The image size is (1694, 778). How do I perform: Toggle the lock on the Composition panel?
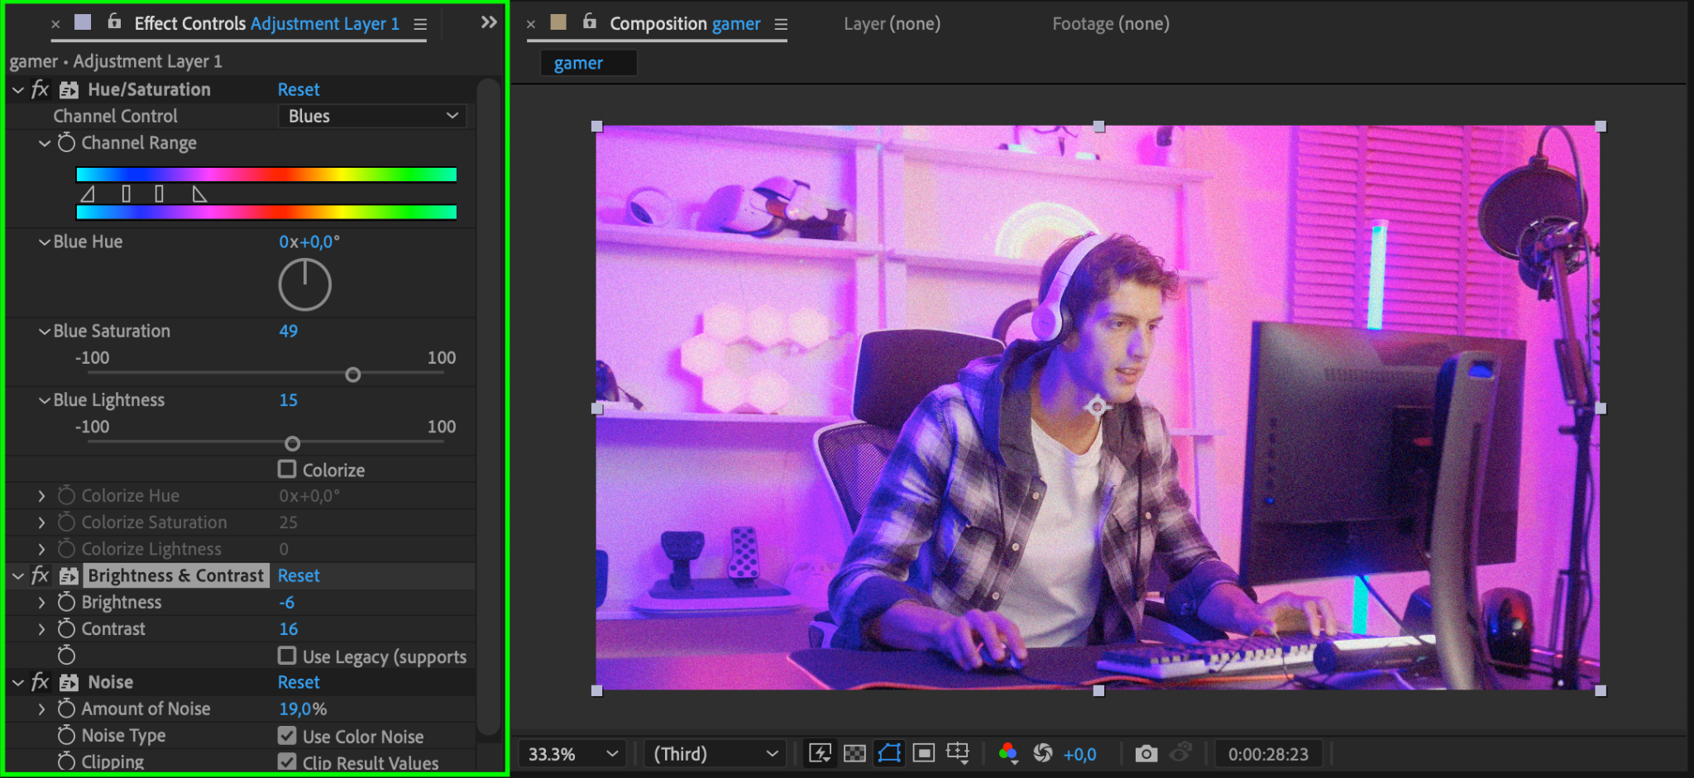589,22
